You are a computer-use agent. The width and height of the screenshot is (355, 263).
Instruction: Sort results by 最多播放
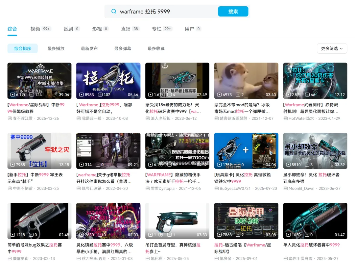coord(56,48)
